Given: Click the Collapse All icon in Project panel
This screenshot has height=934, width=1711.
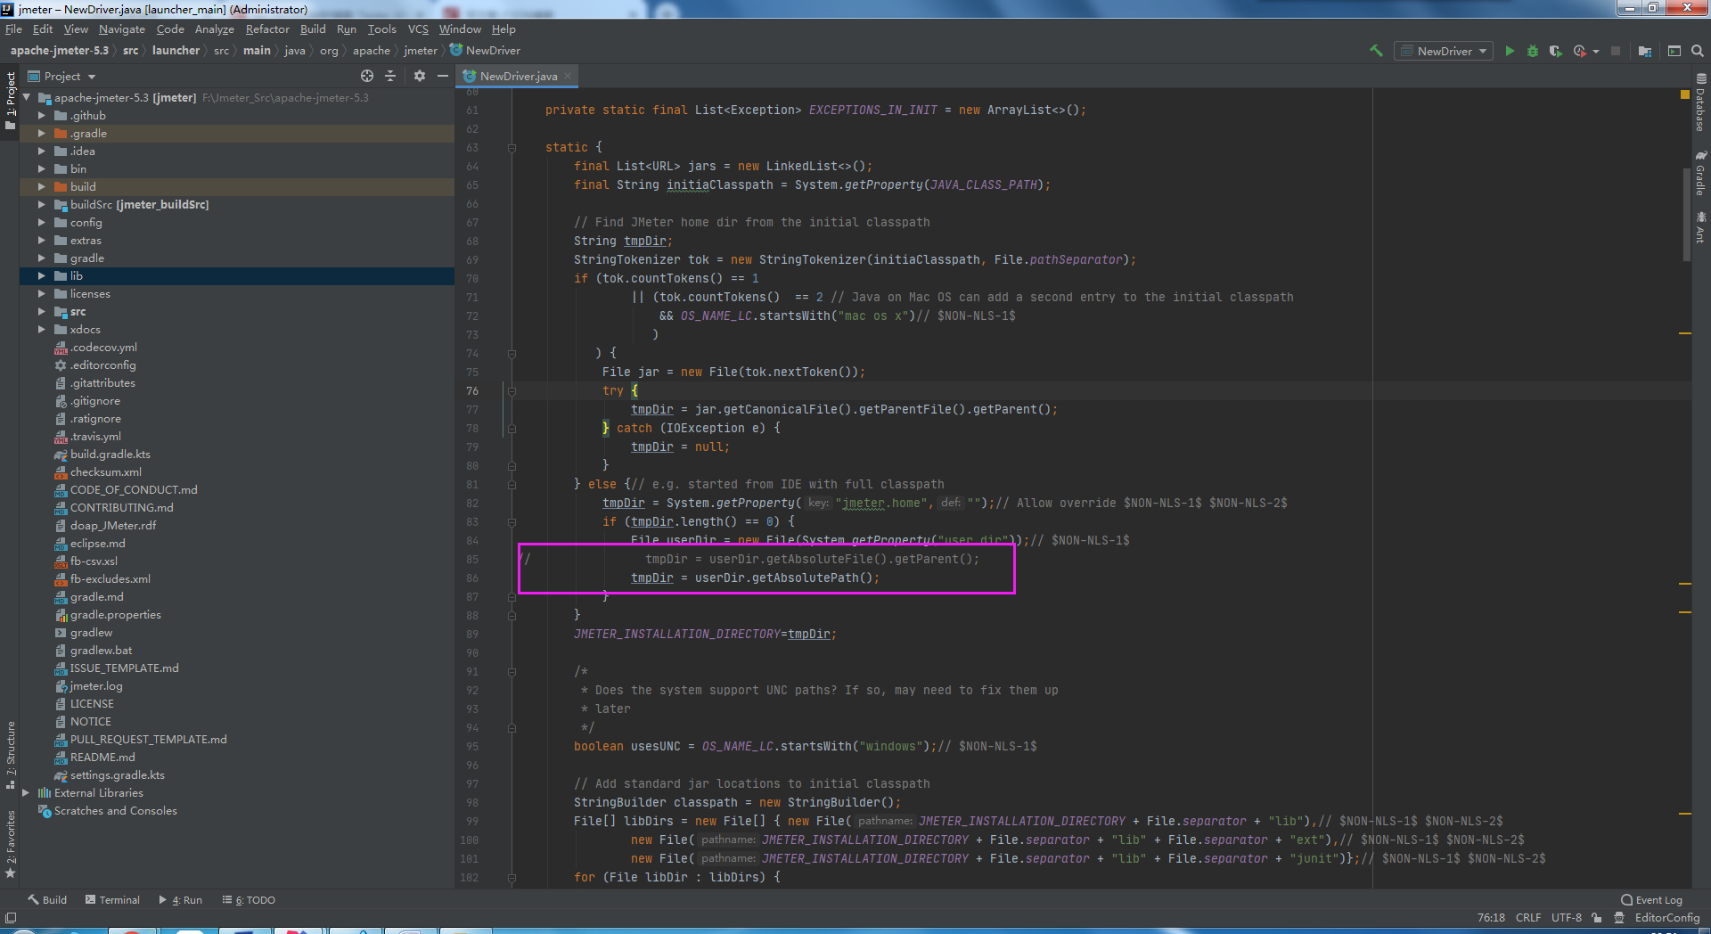Looking at the screenshot, I should coord(390,76).
